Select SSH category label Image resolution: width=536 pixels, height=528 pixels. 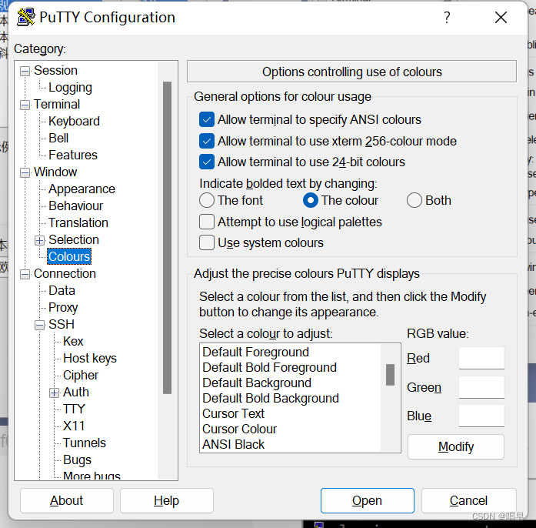62,324
